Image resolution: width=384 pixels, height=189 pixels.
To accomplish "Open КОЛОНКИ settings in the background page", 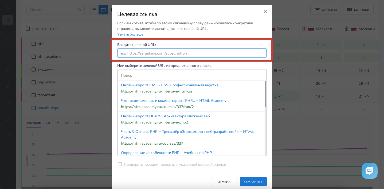I will [358, 10].
